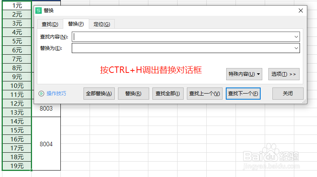
Task: Select the cell containing 2元
Action: (x=17, y=15)
